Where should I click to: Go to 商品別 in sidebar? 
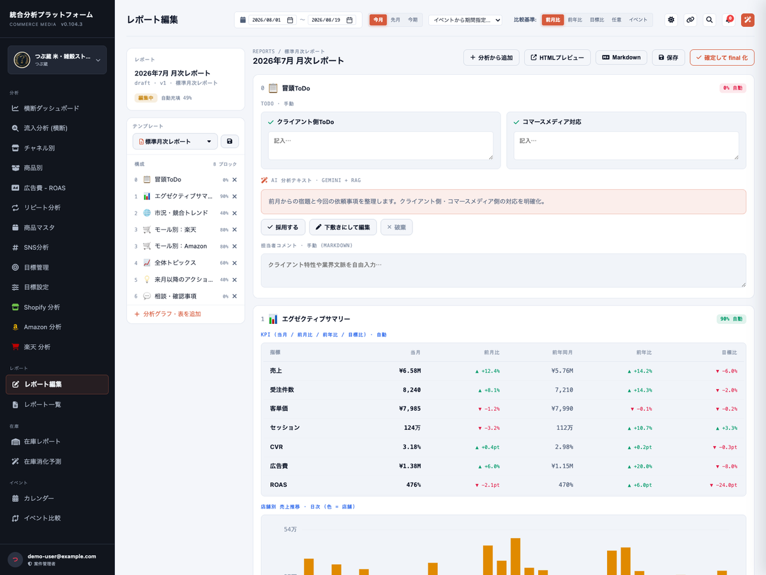pyautogui.click(x=57, y=168)
